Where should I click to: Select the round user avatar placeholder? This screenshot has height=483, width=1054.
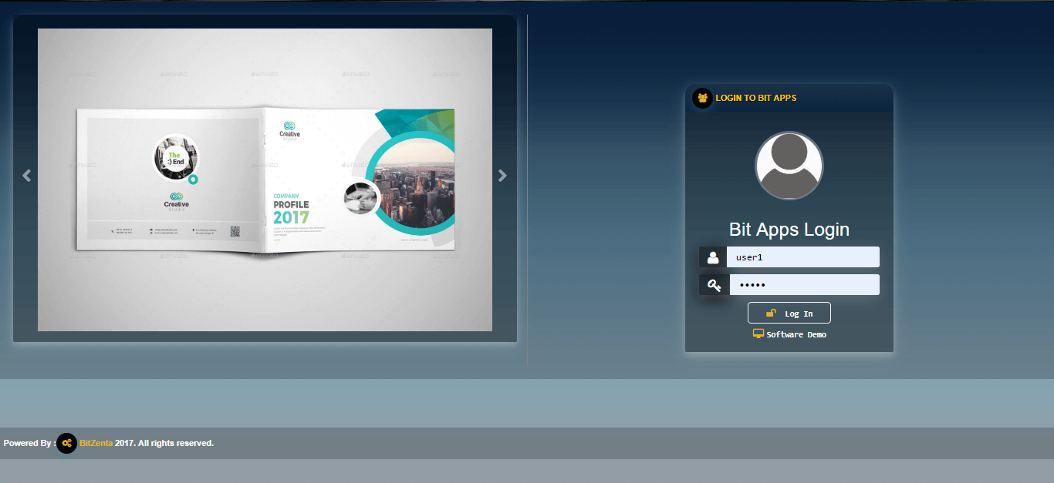pos(789,166)
